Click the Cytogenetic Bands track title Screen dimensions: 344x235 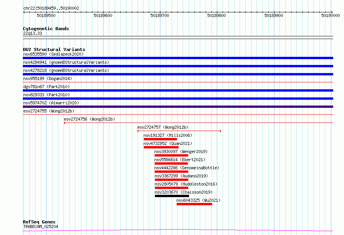pyautogui.click(x=46, y=29)
